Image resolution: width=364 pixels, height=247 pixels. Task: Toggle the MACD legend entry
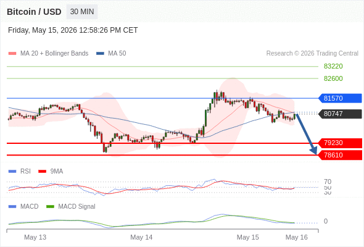[29, 207]
